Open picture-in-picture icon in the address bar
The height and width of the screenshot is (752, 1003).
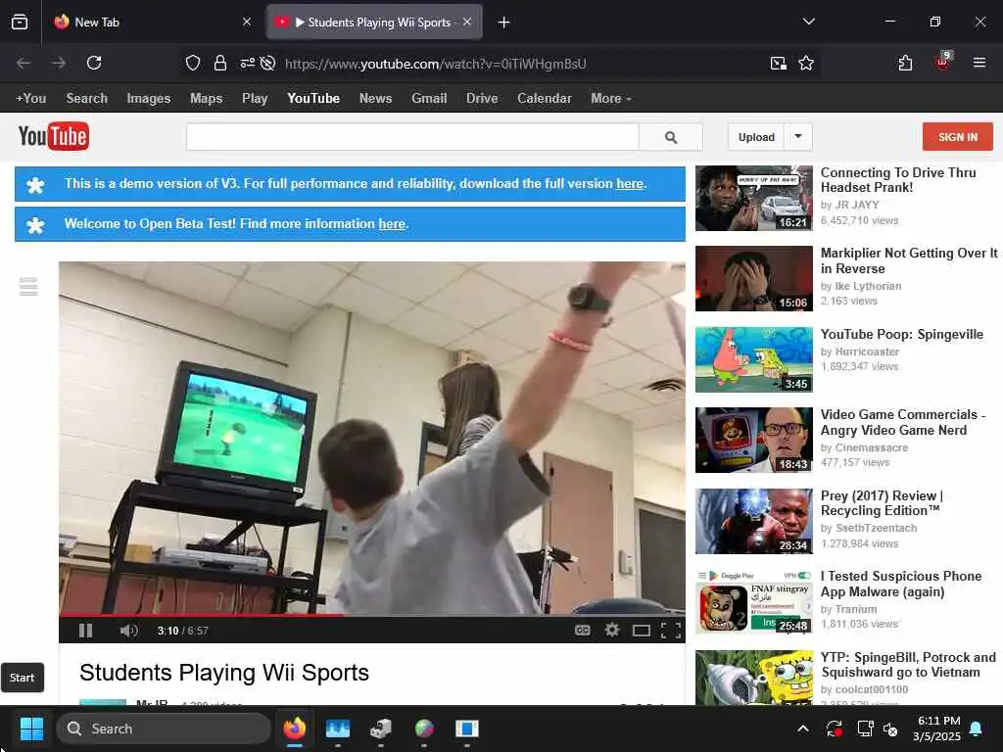coord(779,63)
